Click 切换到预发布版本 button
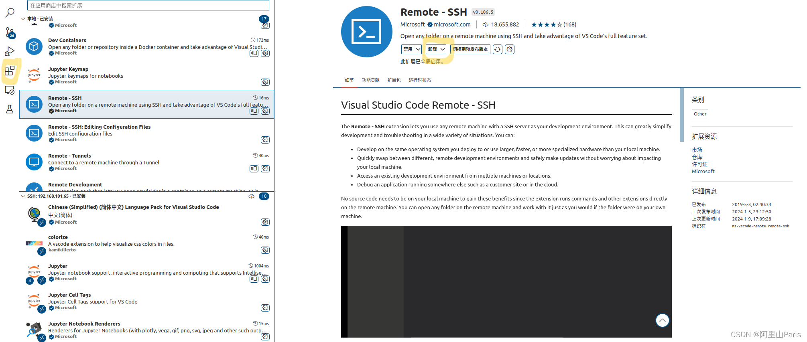This screenshot has width=807, height=342. [x=470, y=49]
